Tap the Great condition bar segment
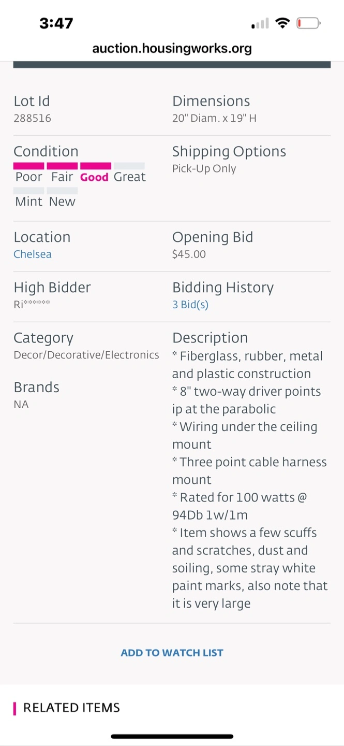 pyautogui.click(x=129, y=166)
